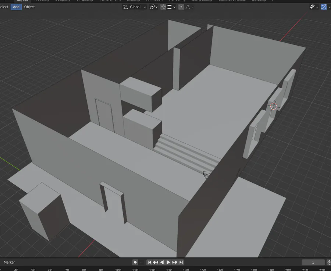
Task: Play the animation in reverse
Action: click(162, 262)
